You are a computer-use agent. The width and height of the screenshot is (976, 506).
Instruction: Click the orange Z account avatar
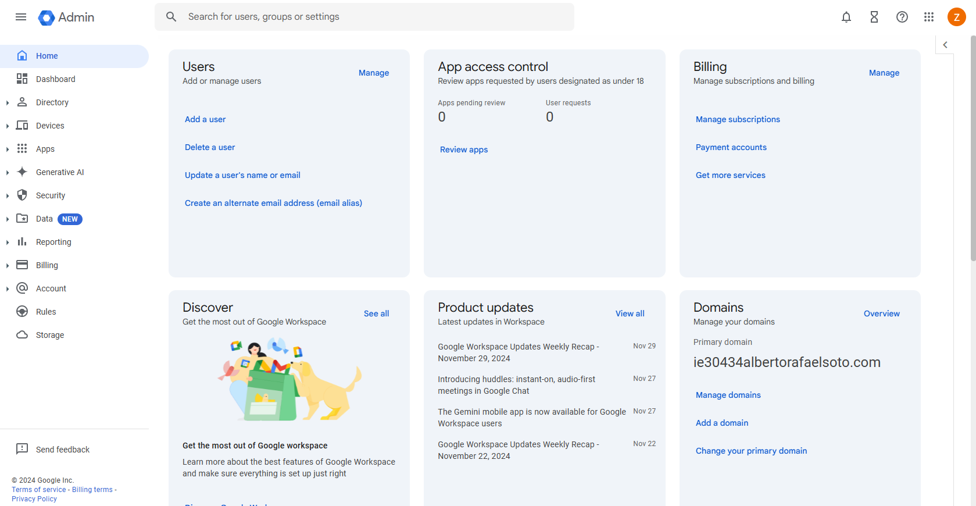(x=956, y=17)
